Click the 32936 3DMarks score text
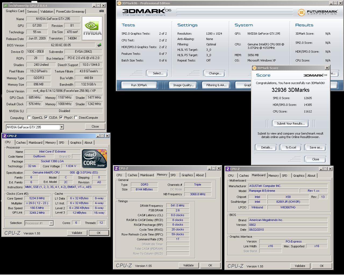344x275 pixels. coord(291,90)
